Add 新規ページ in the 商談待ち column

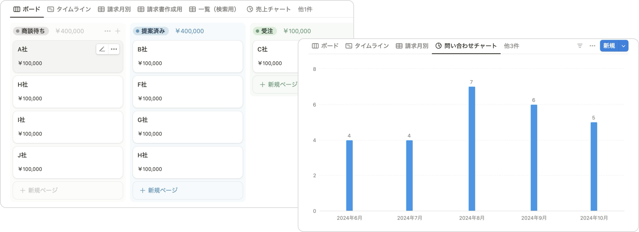tap(68, 190)
